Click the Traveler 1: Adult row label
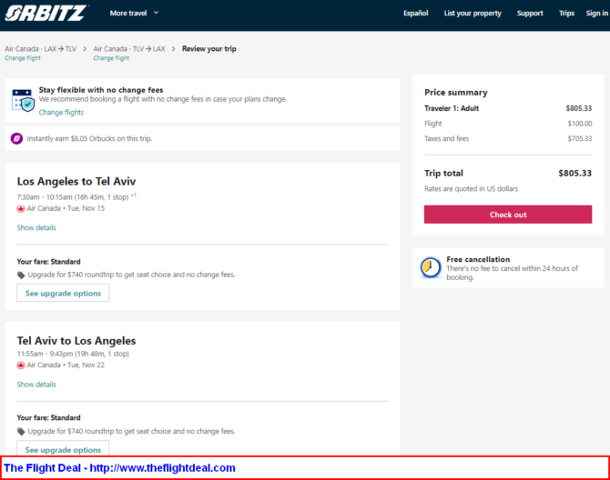The height and width of the screenshot is (480, 610). pyautogui.click(x=452, y=108)
